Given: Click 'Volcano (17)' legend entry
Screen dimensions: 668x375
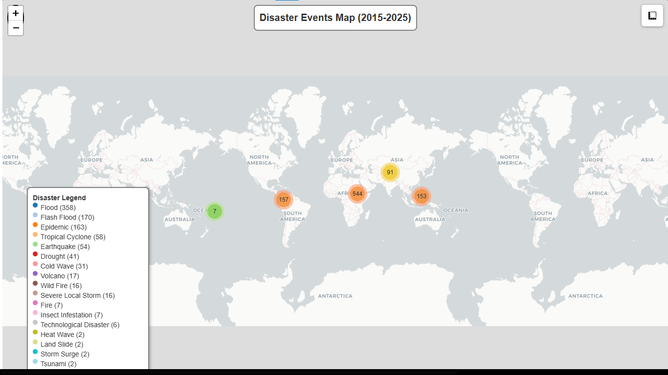Looking at the screenshot, I should [x=60, y=276].
